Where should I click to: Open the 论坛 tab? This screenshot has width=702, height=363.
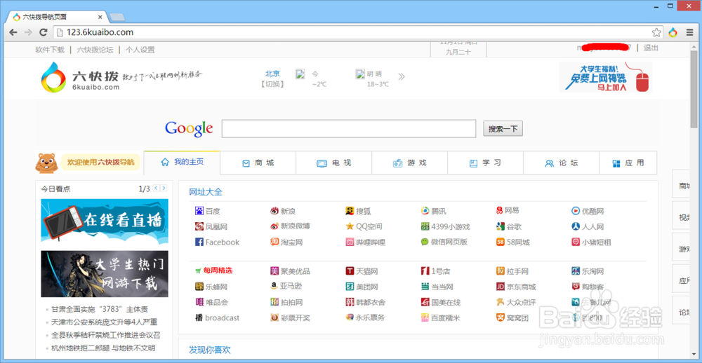[x=562, y=163]
